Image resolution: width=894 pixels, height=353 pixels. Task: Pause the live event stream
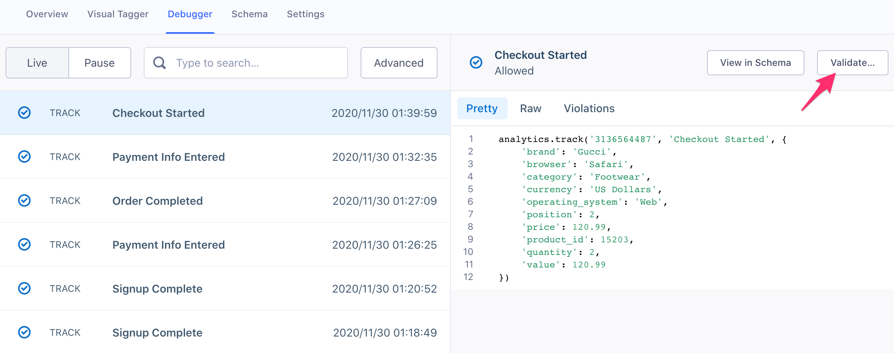click(x=99, y=63)
